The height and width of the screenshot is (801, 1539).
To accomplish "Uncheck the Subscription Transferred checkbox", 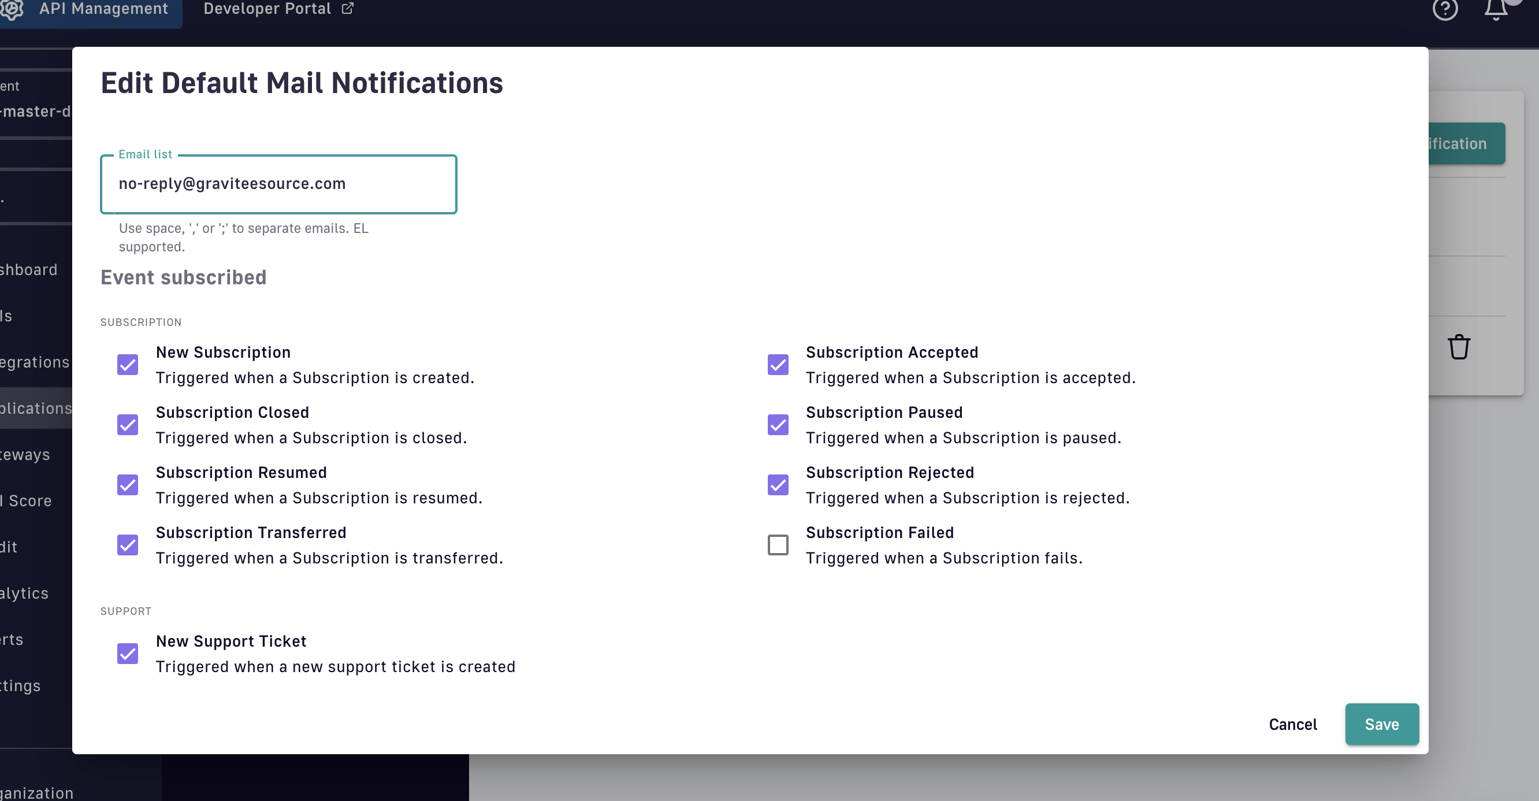I will coord(127,544).
